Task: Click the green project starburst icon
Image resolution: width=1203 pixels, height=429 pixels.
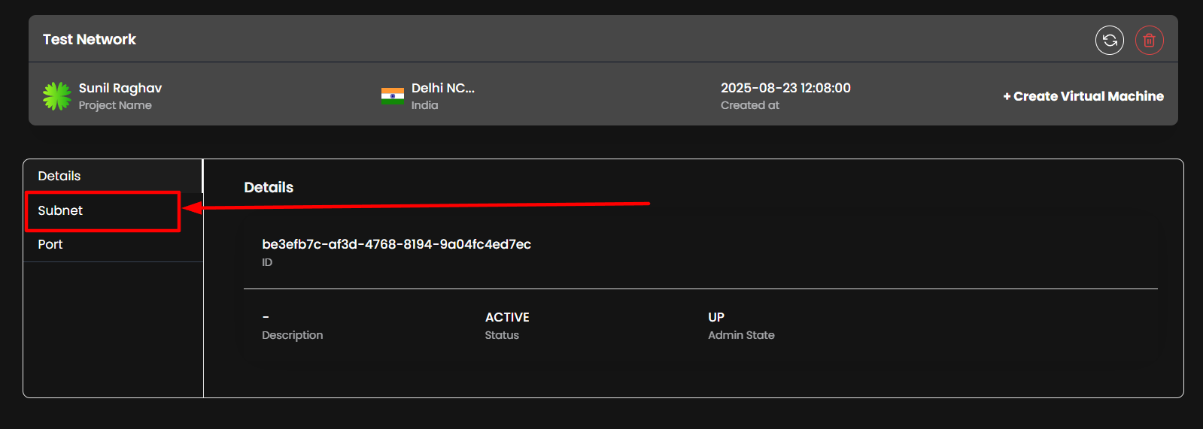Action: tap(57, 96)
